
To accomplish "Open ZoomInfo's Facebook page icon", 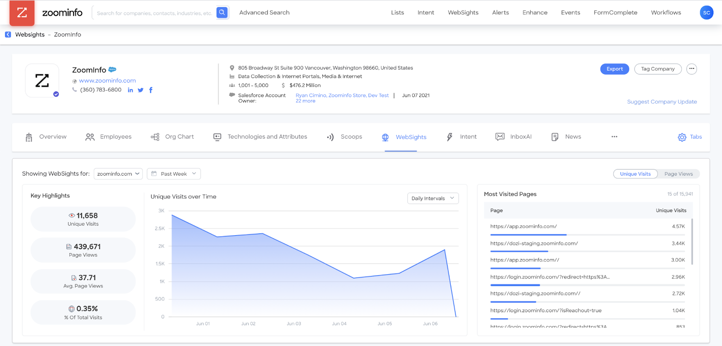I will tap(151, 90).
